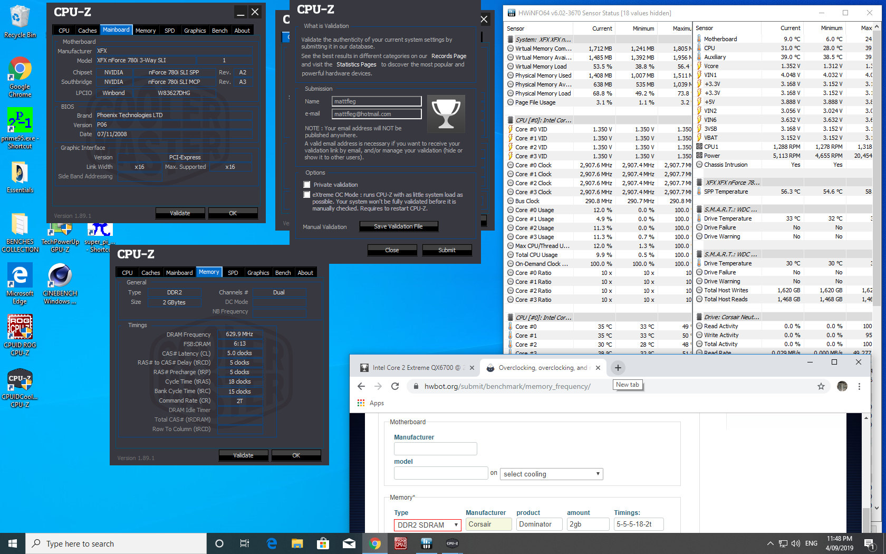Open the DDR2 SDRAM memory type dropdown
Viewport: 886px width, 554px height.
pyautogui.click(x=428, y=525)
